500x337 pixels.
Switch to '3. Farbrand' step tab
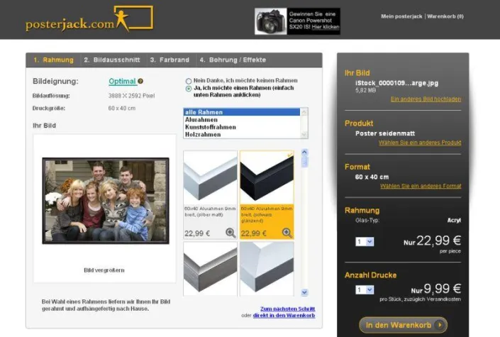(x=170, y=60)
